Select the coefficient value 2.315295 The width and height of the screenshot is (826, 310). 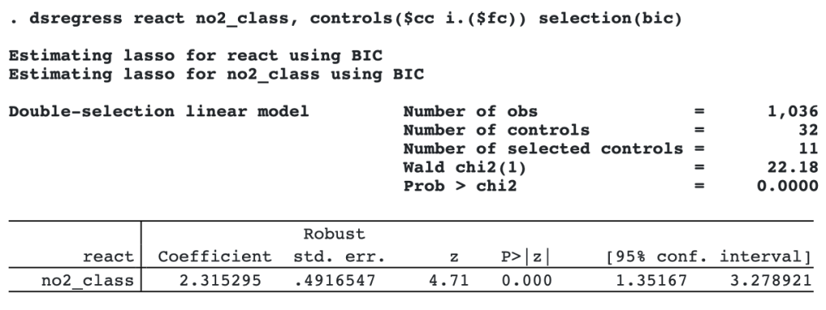(219, 280)
